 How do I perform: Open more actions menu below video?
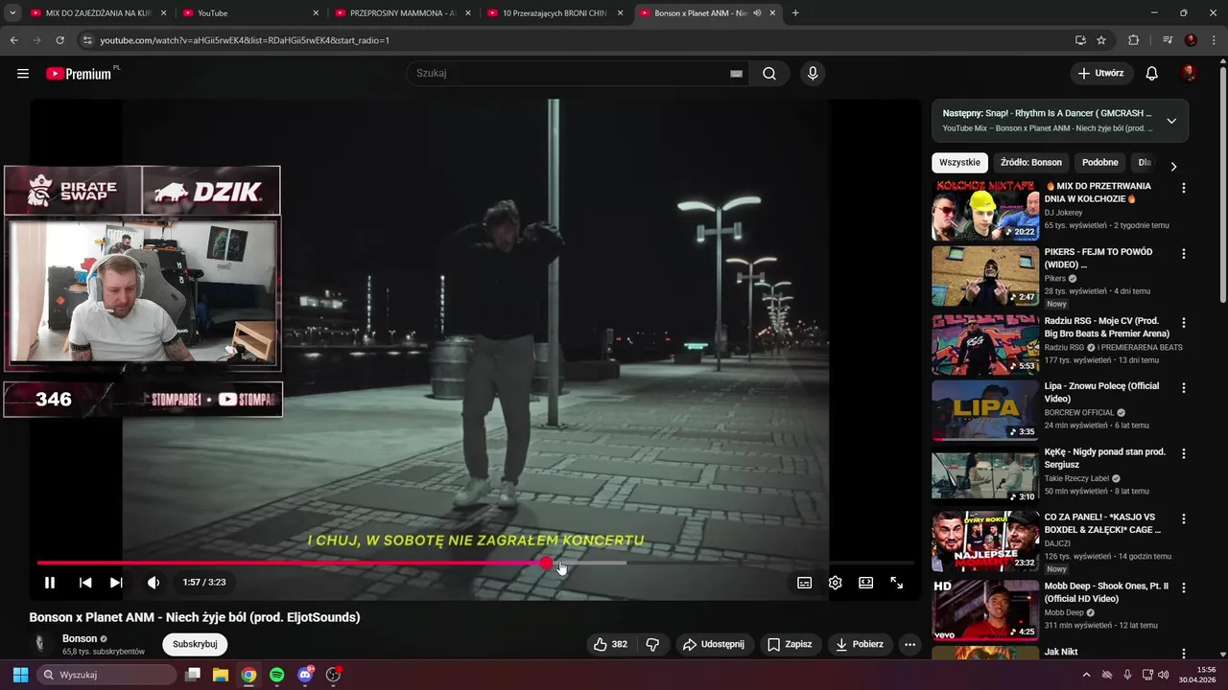click(x=910, y=645)
